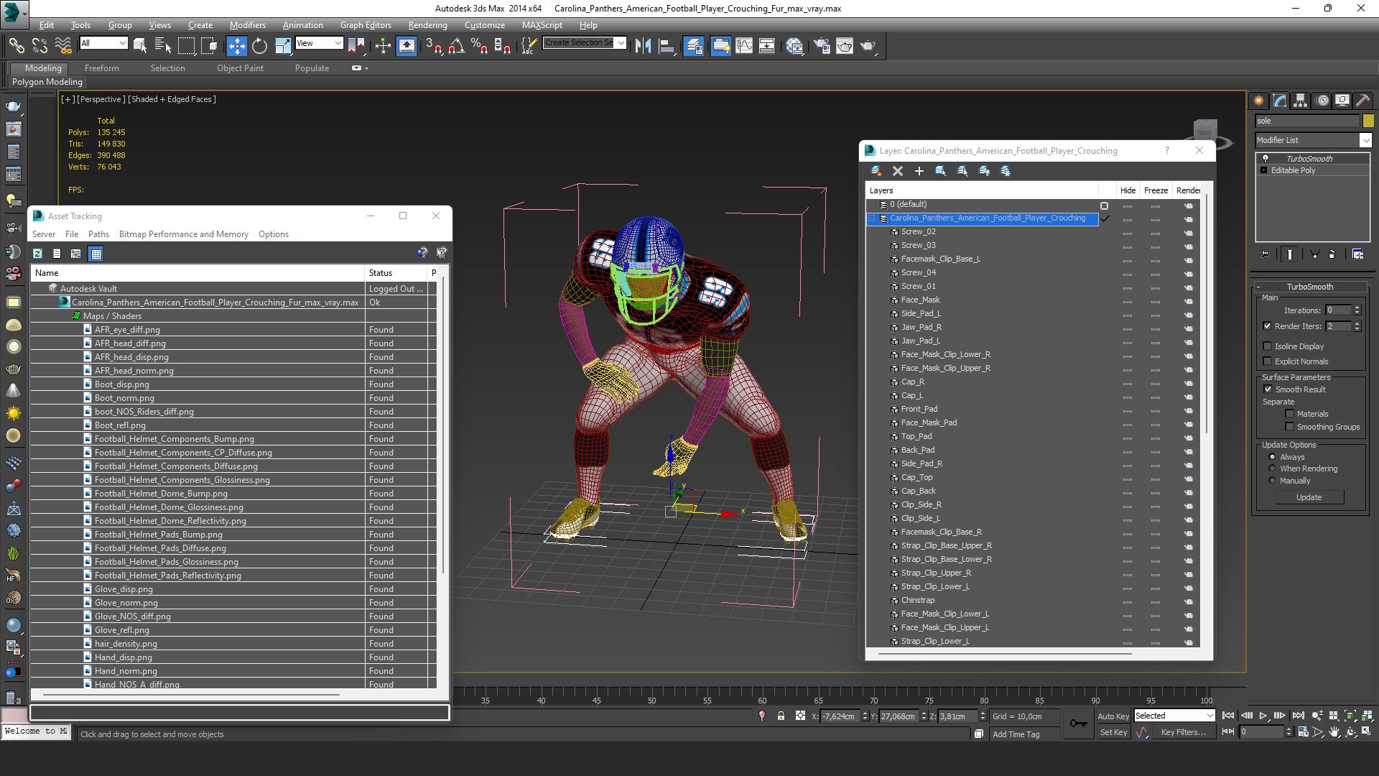Toggle the Angle Snap icon

[x=456, y=46]
